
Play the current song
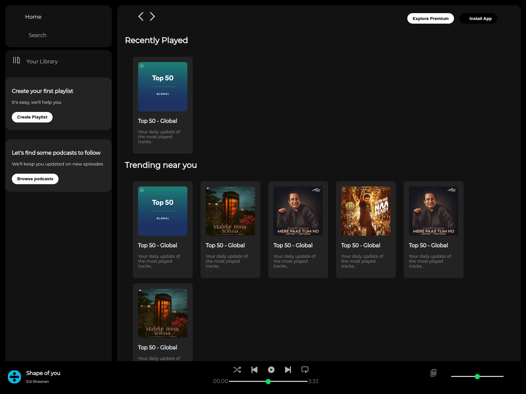point(271,370)
